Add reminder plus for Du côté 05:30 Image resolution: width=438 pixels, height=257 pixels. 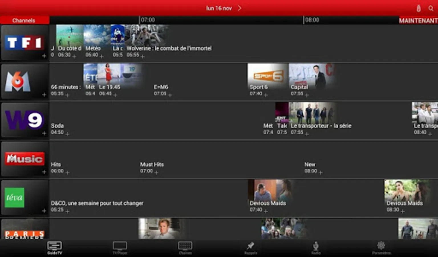point(74,56)
